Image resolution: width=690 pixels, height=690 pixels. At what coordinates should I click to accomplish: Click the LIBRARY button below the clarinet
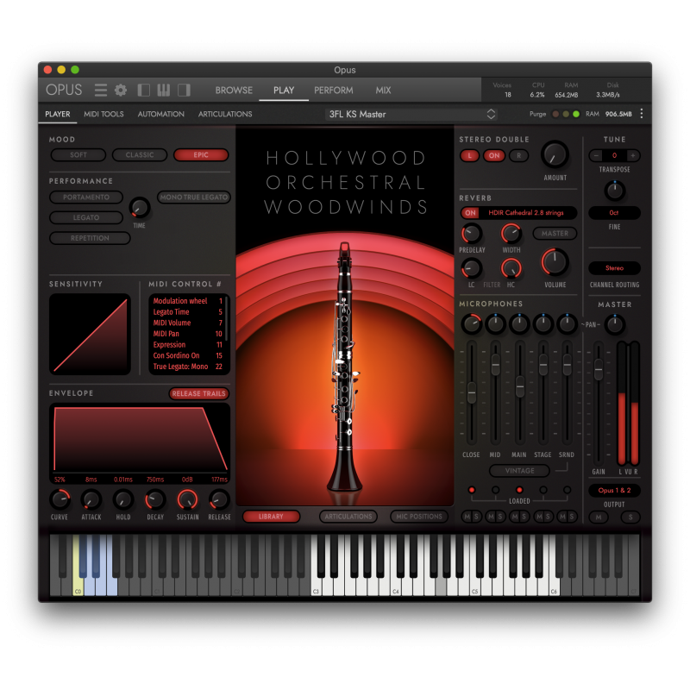(271, 517)
